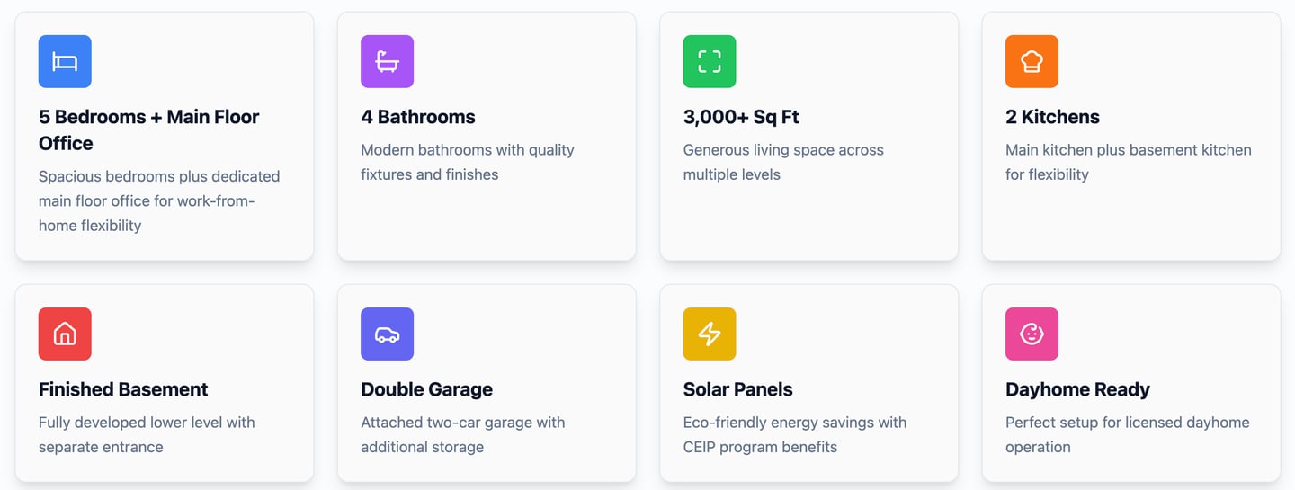Click the red house icon
This screenshot has height=490, width=1295.
[65, 334]
